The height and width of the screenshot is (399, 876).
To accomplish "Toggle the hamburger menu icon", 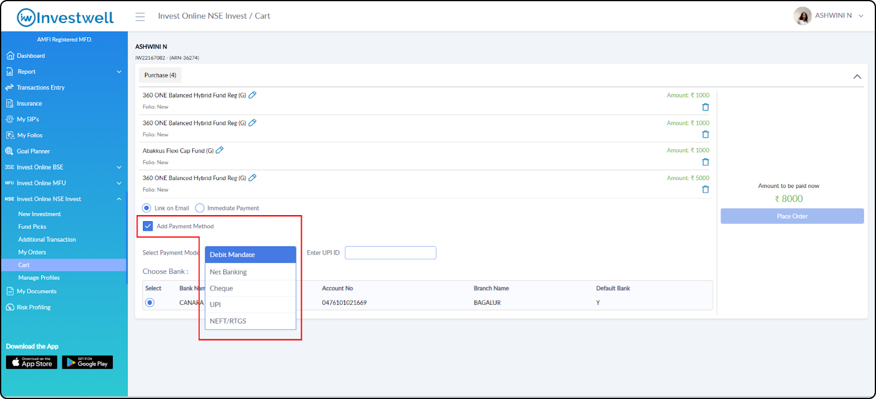I will (x=140, y=16).
